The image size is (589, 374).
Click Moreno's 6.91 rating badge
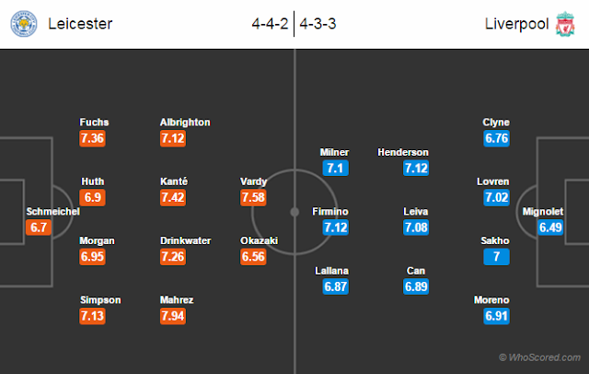point(496,316)
